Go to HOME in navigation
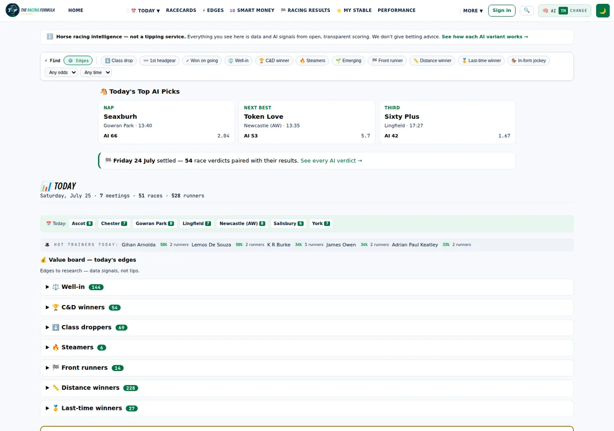 pos(76,10)
